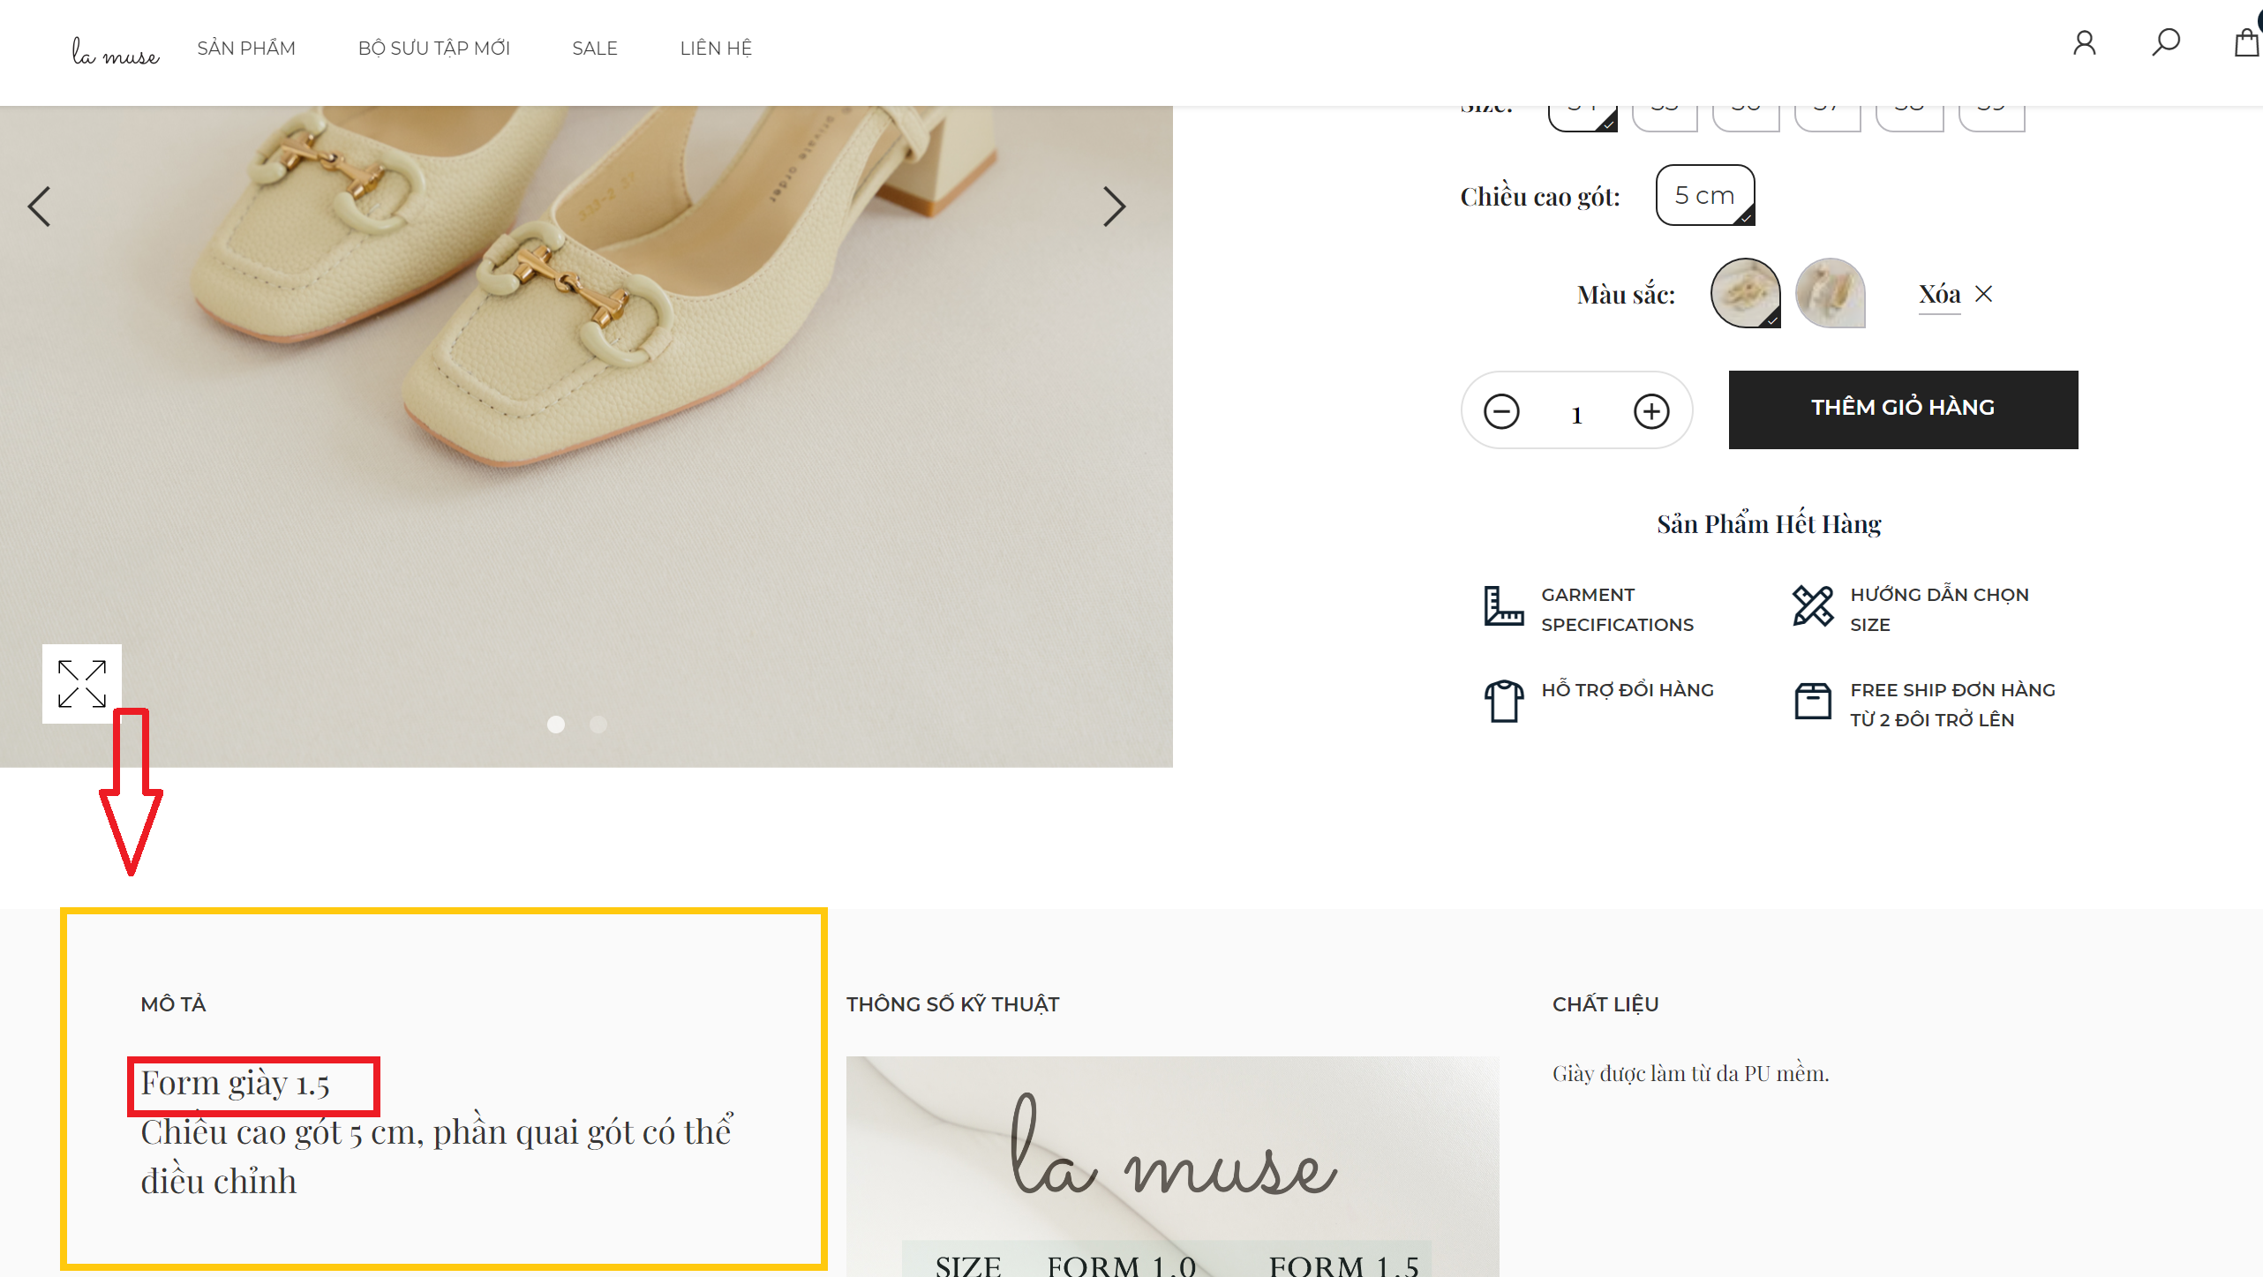Click the Garment Specifications ruler icon

(x=1503, y=607)
